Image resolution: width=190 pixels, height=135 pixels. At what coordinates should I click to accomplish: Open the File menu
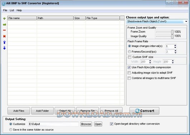(5, 10)
